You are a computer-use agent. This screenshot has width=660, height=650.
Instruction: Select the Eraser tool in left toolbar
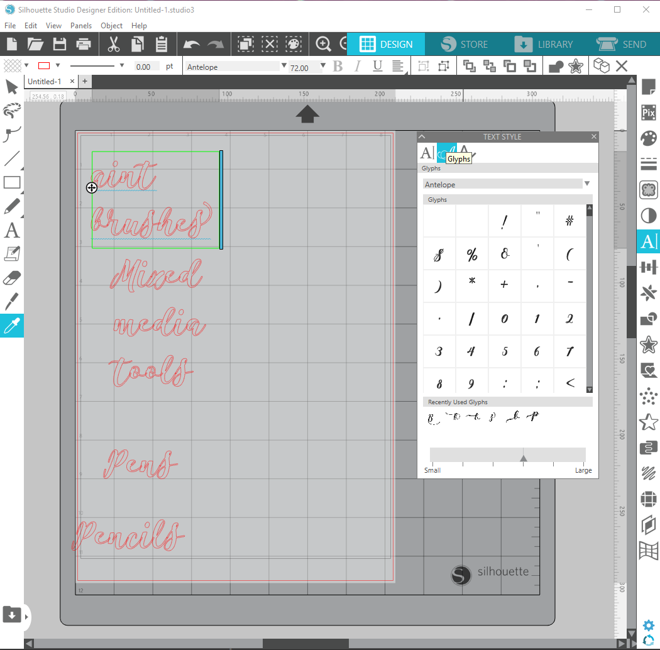coord(11,277)
